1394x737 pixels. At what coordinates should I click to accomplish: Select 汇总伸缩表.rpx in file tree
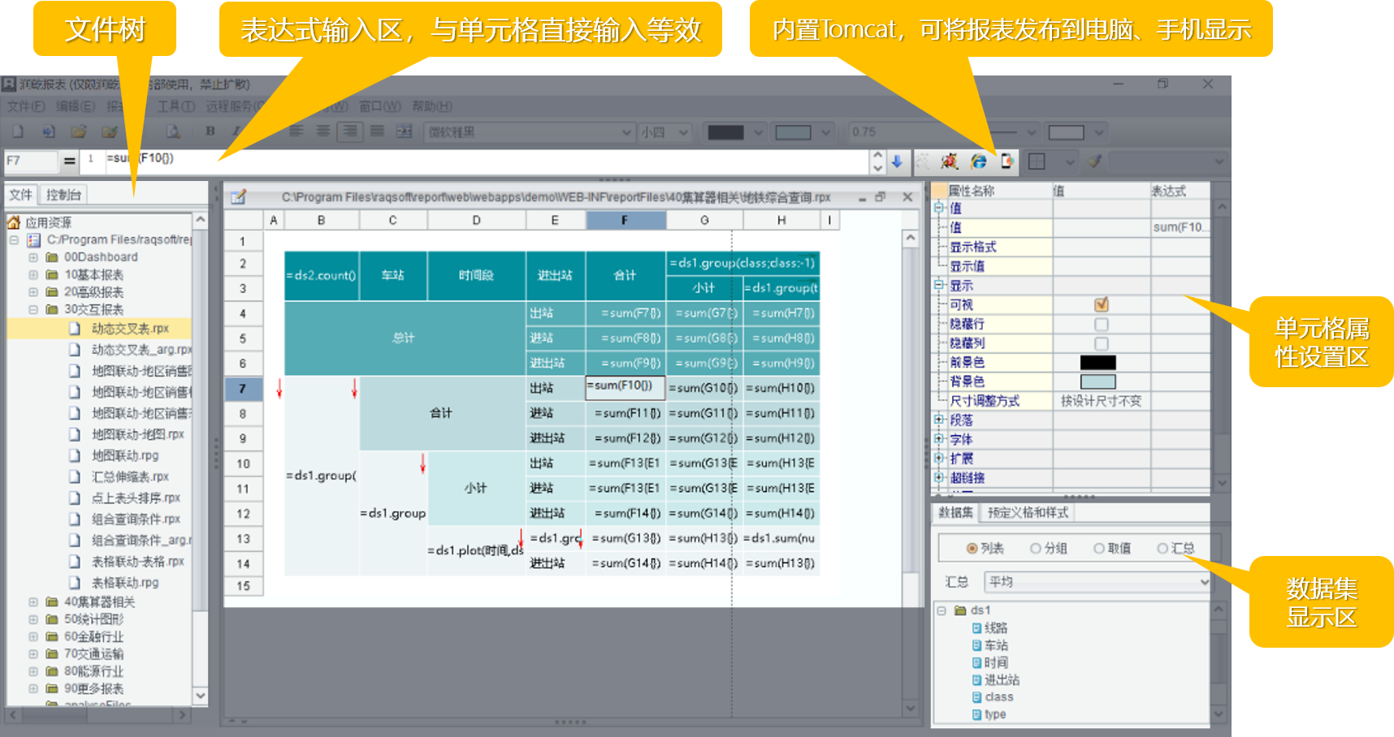point(130,476)
